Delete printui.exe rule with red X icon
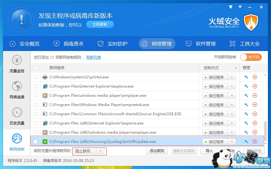This screenshot has height=169, width=271. [255, 77]
